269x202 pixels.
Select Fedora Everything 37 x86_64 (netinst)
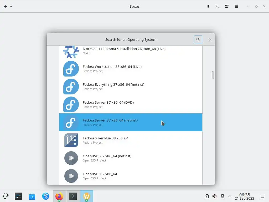point(131,87)
